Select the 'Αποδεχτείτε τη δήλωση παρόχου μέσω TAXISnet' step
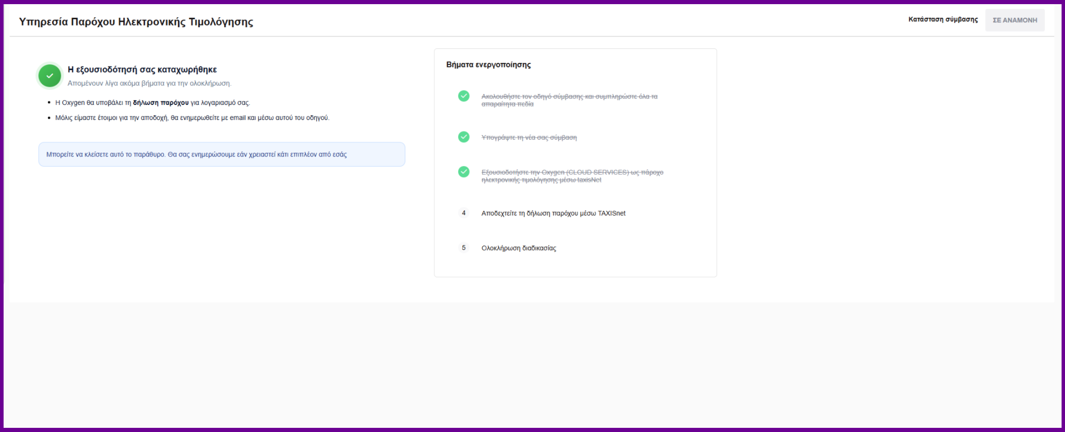 click(553, 213)
